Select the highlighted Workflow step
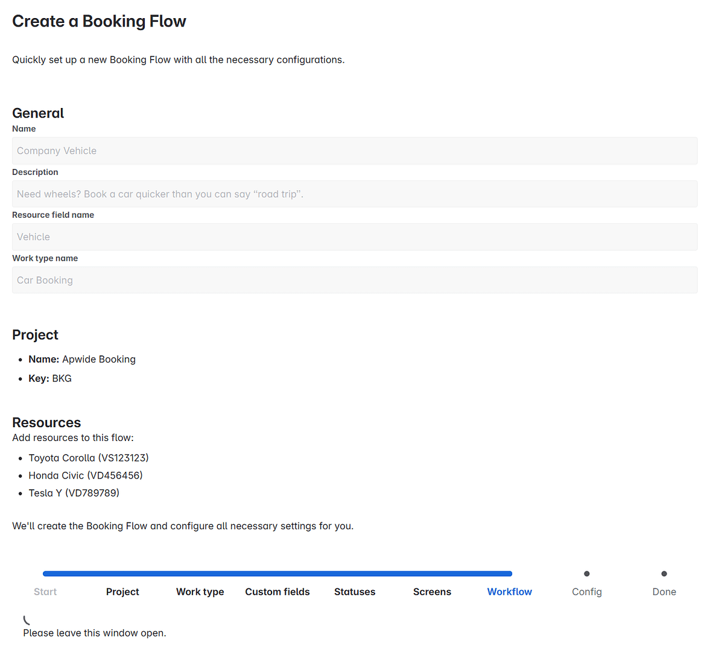Image resolution: width=713 pixels, height=651 pixels. click(509, 592)
